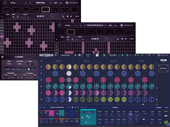Toggle RETRIGGER OFF button
The width and height of the screenshot is (170, 127).
(19, 64)
